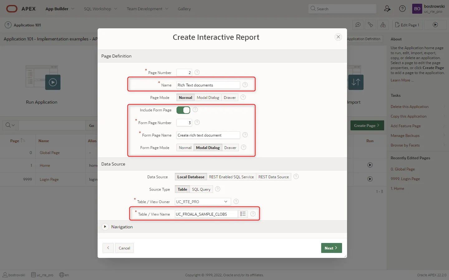
Task: Choose REST Data Source option
Action: point(273,177)
